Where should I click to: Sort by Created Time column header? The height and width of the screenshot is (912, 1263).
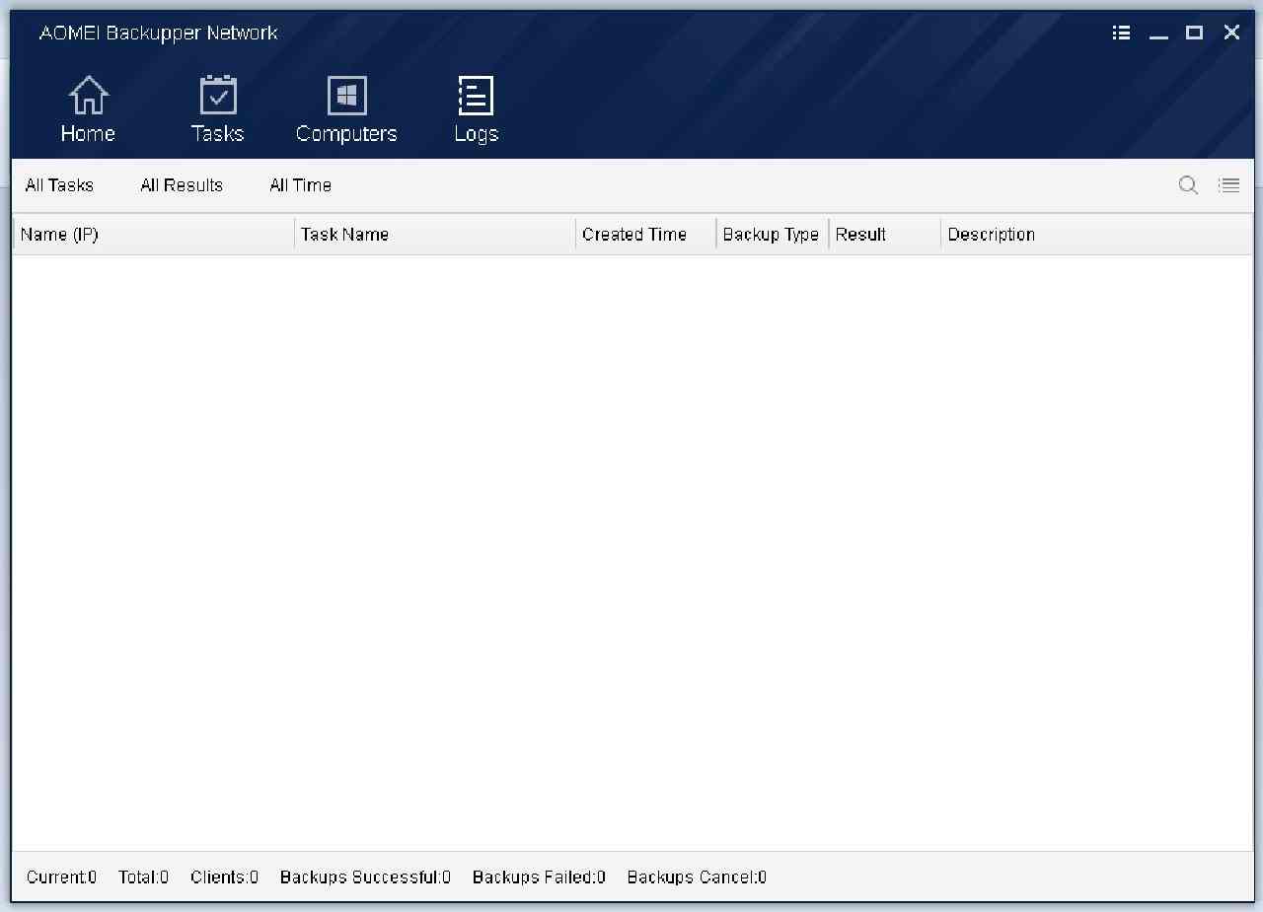[646, 235]
